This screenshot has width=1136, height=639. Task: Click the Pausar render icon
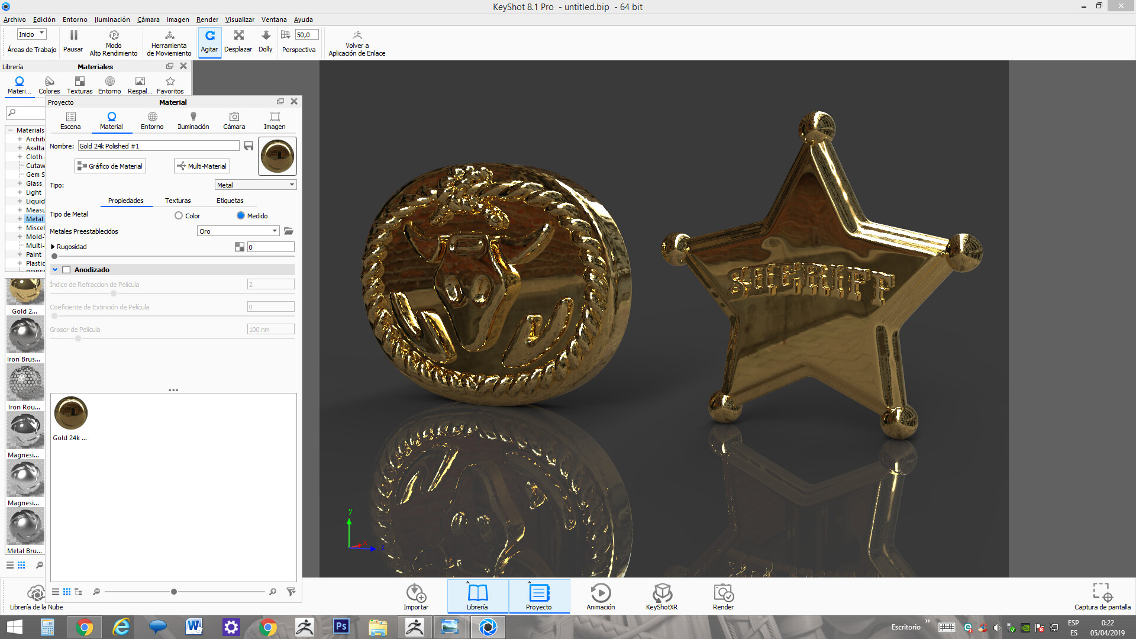click(x=73, y=35)
